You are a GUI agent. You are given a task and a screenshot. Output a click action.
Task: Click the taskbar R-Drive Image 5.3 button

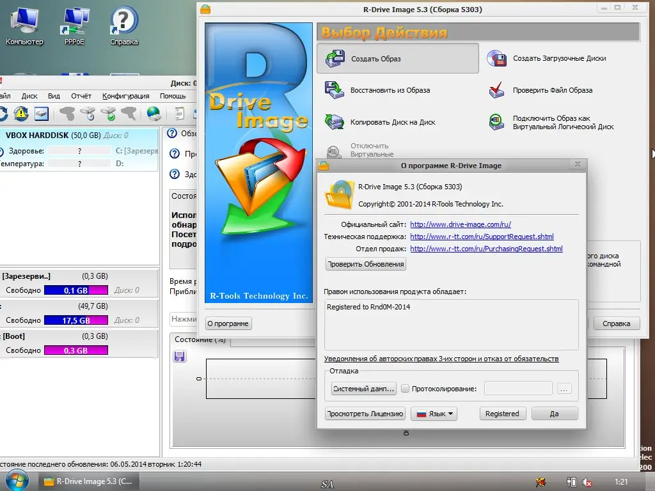point(88,481)
